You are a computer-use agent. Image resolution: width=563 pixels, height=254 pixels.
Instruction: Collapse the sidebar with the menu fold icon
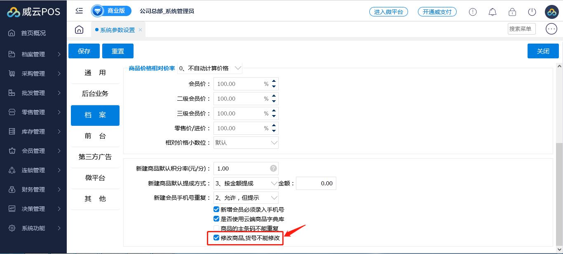(79, 11)
